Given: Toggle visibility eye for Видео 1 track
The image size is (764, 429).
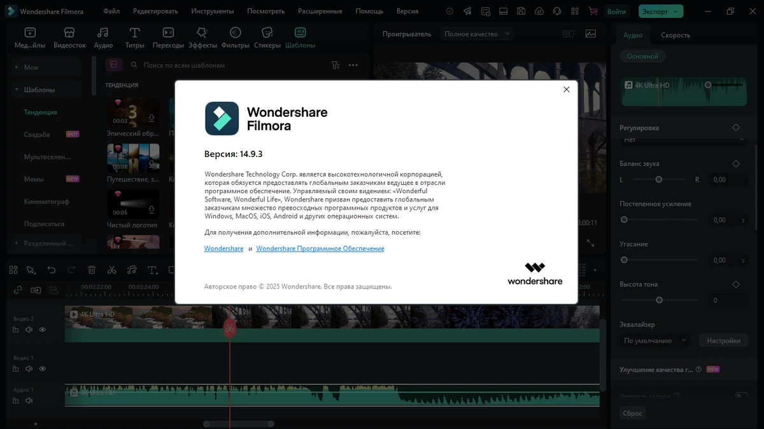Looking at the screenshot, I should 43,369.
